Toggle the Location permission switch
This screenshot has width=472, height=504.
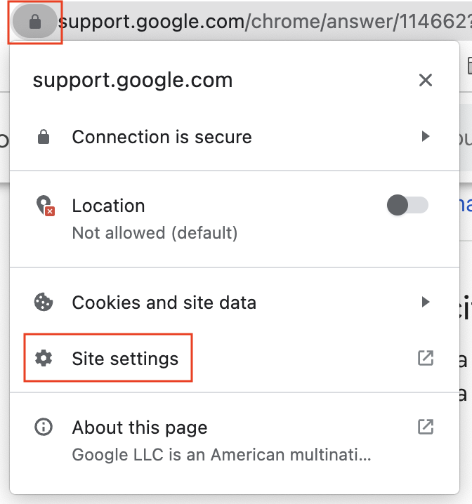(407, 206)
